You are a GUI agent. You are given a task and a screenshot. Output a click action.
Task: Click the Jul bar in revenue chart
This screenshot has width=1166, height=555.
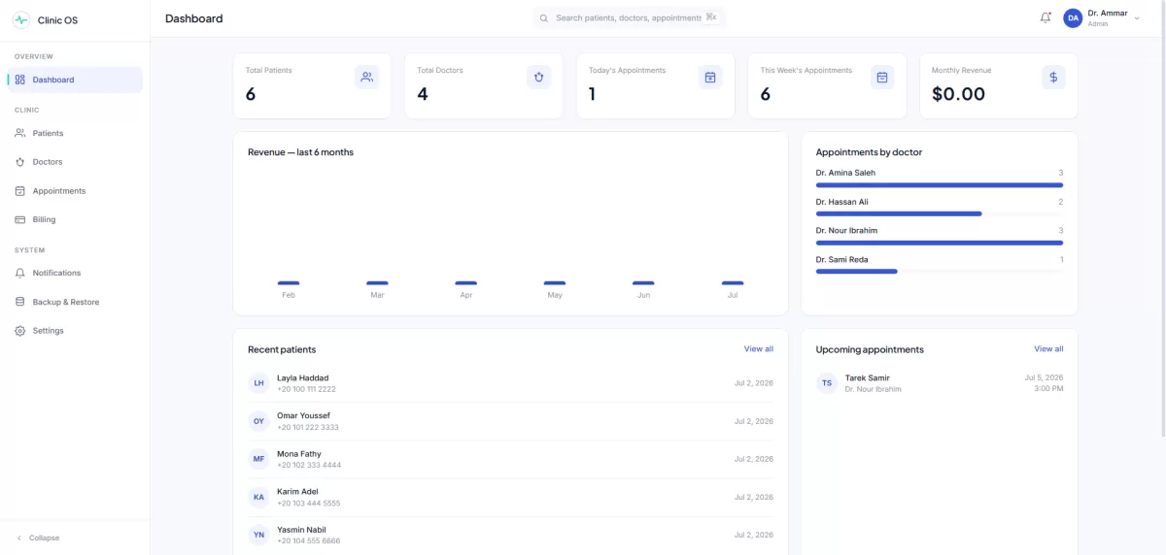click(x=733, y=282)
